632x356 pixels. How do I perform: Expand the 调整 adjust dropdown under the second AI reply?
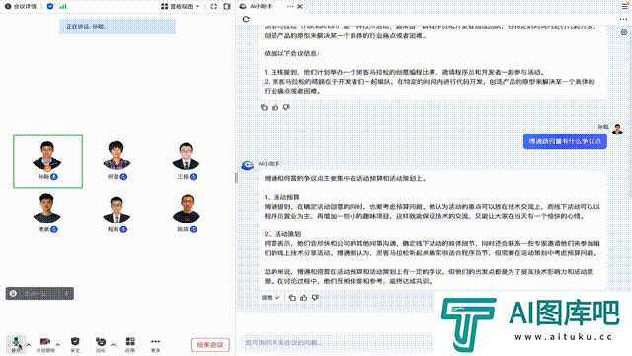(x=270, y=298)
